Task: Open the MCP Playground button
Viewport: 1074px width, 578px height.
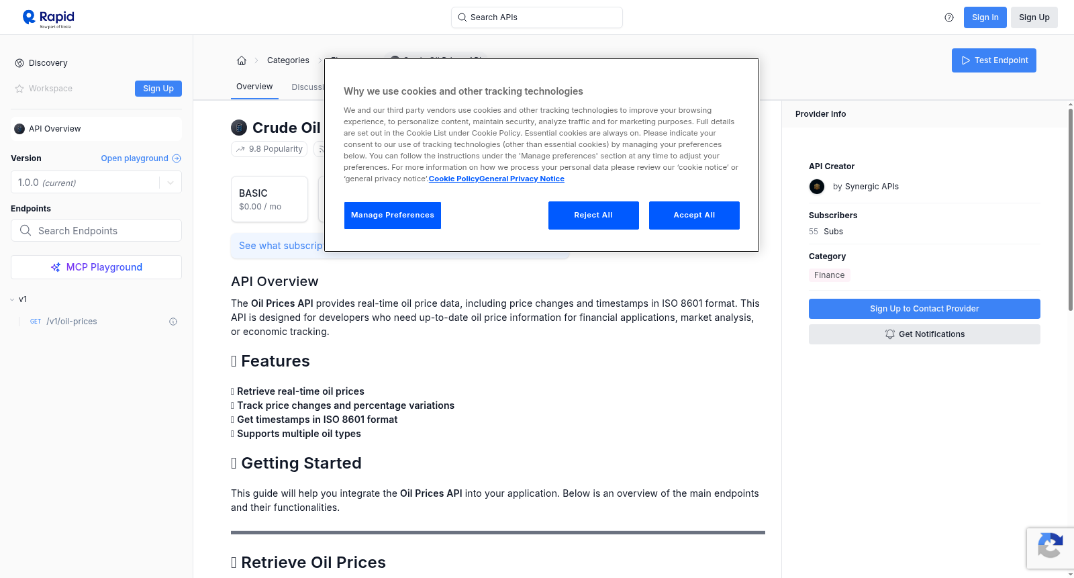Action: click(96, 267)
